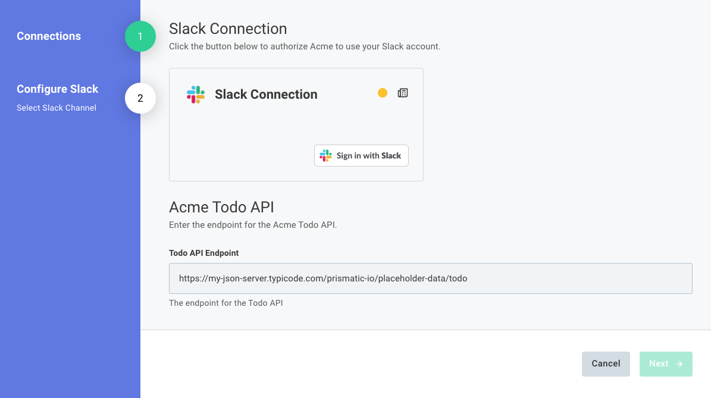Open the Configure Slack step in the sidebar
Image resolution: width=711 pixels, height=398 pixels.
pyautogui.click(x=58, y=89)
